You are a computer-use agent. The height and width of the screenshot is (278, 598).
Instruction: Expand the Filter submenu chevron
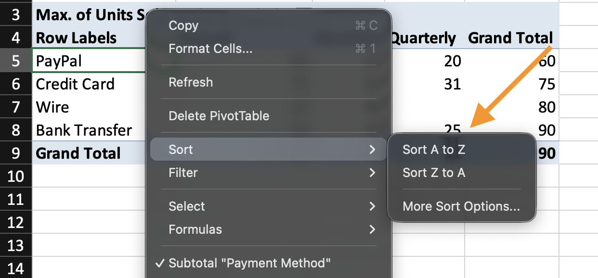click(x=372, y=173)
